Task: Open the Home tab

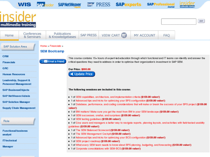Action: click(x=9, y=35)
